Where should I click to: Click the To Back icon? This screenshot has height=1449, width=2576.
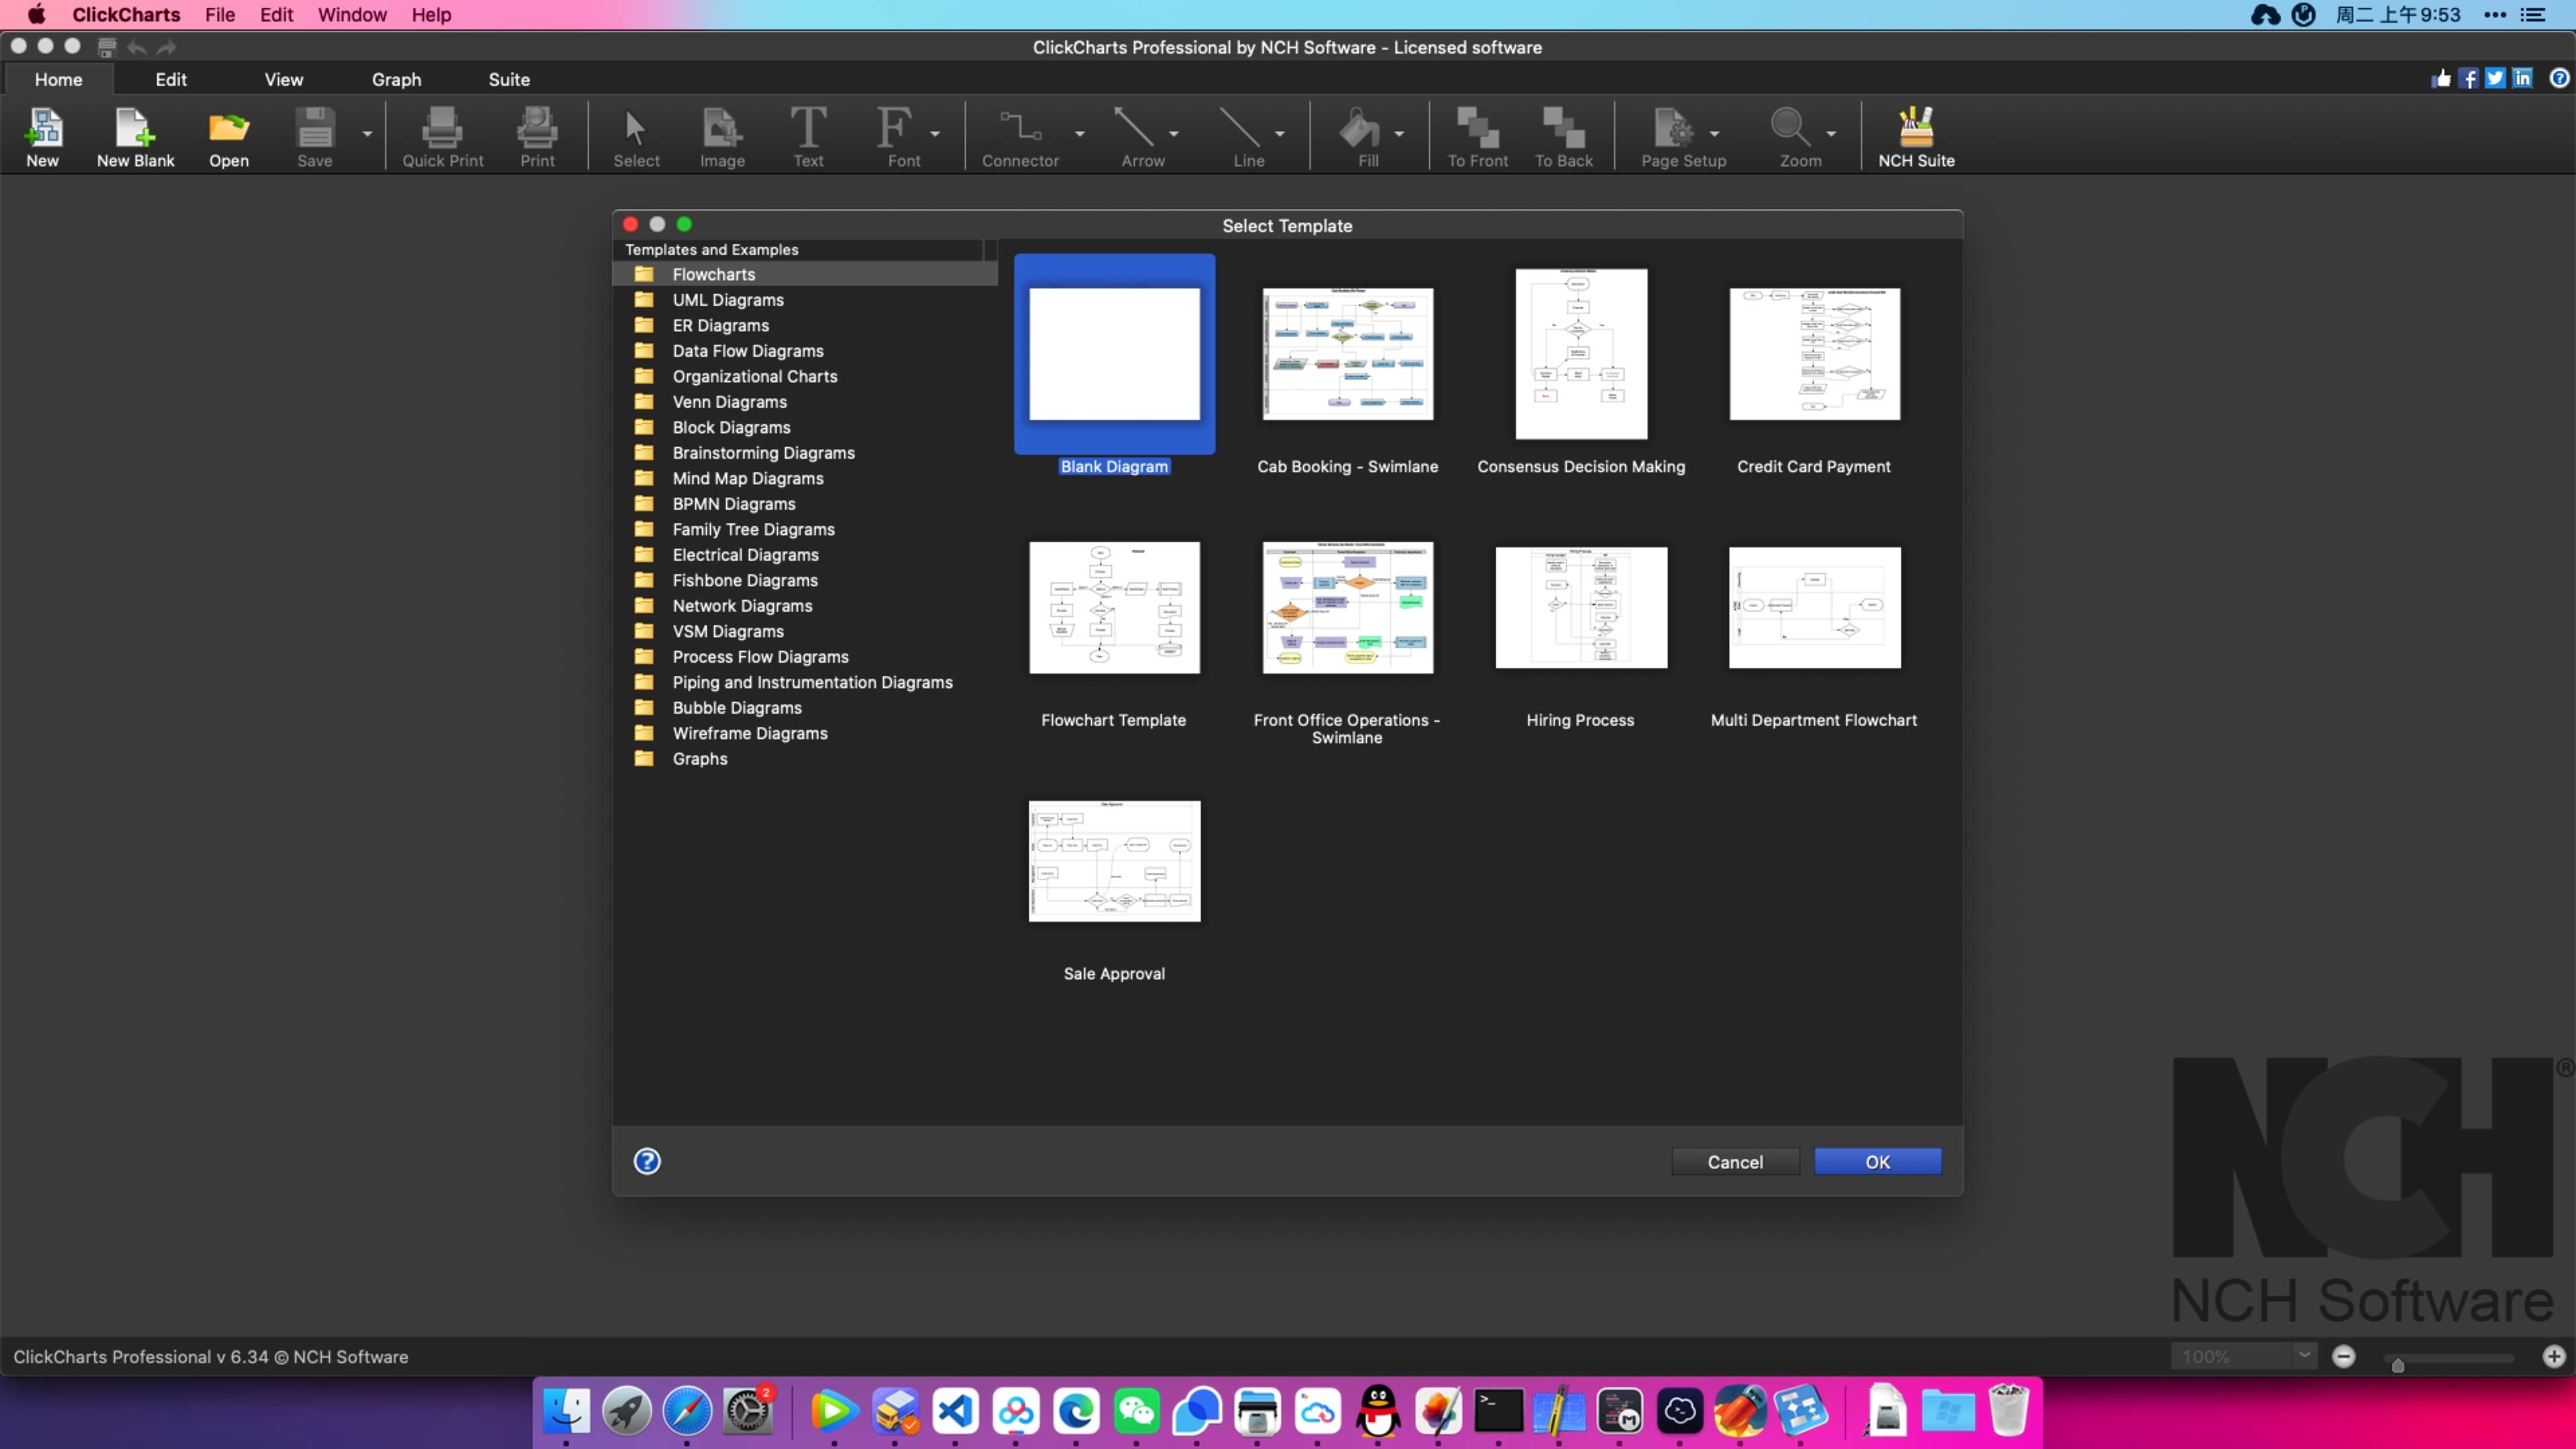(x=1563, y=136)
